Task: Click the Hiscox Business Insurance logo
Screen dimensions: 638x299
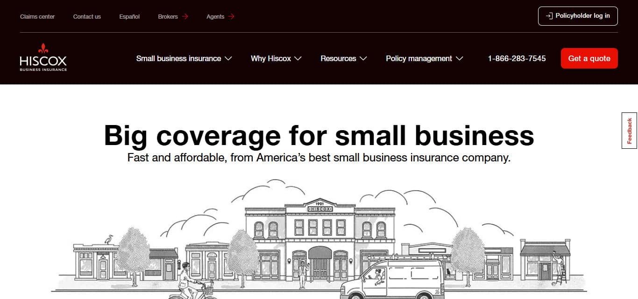Action: (x=43, y=57)
